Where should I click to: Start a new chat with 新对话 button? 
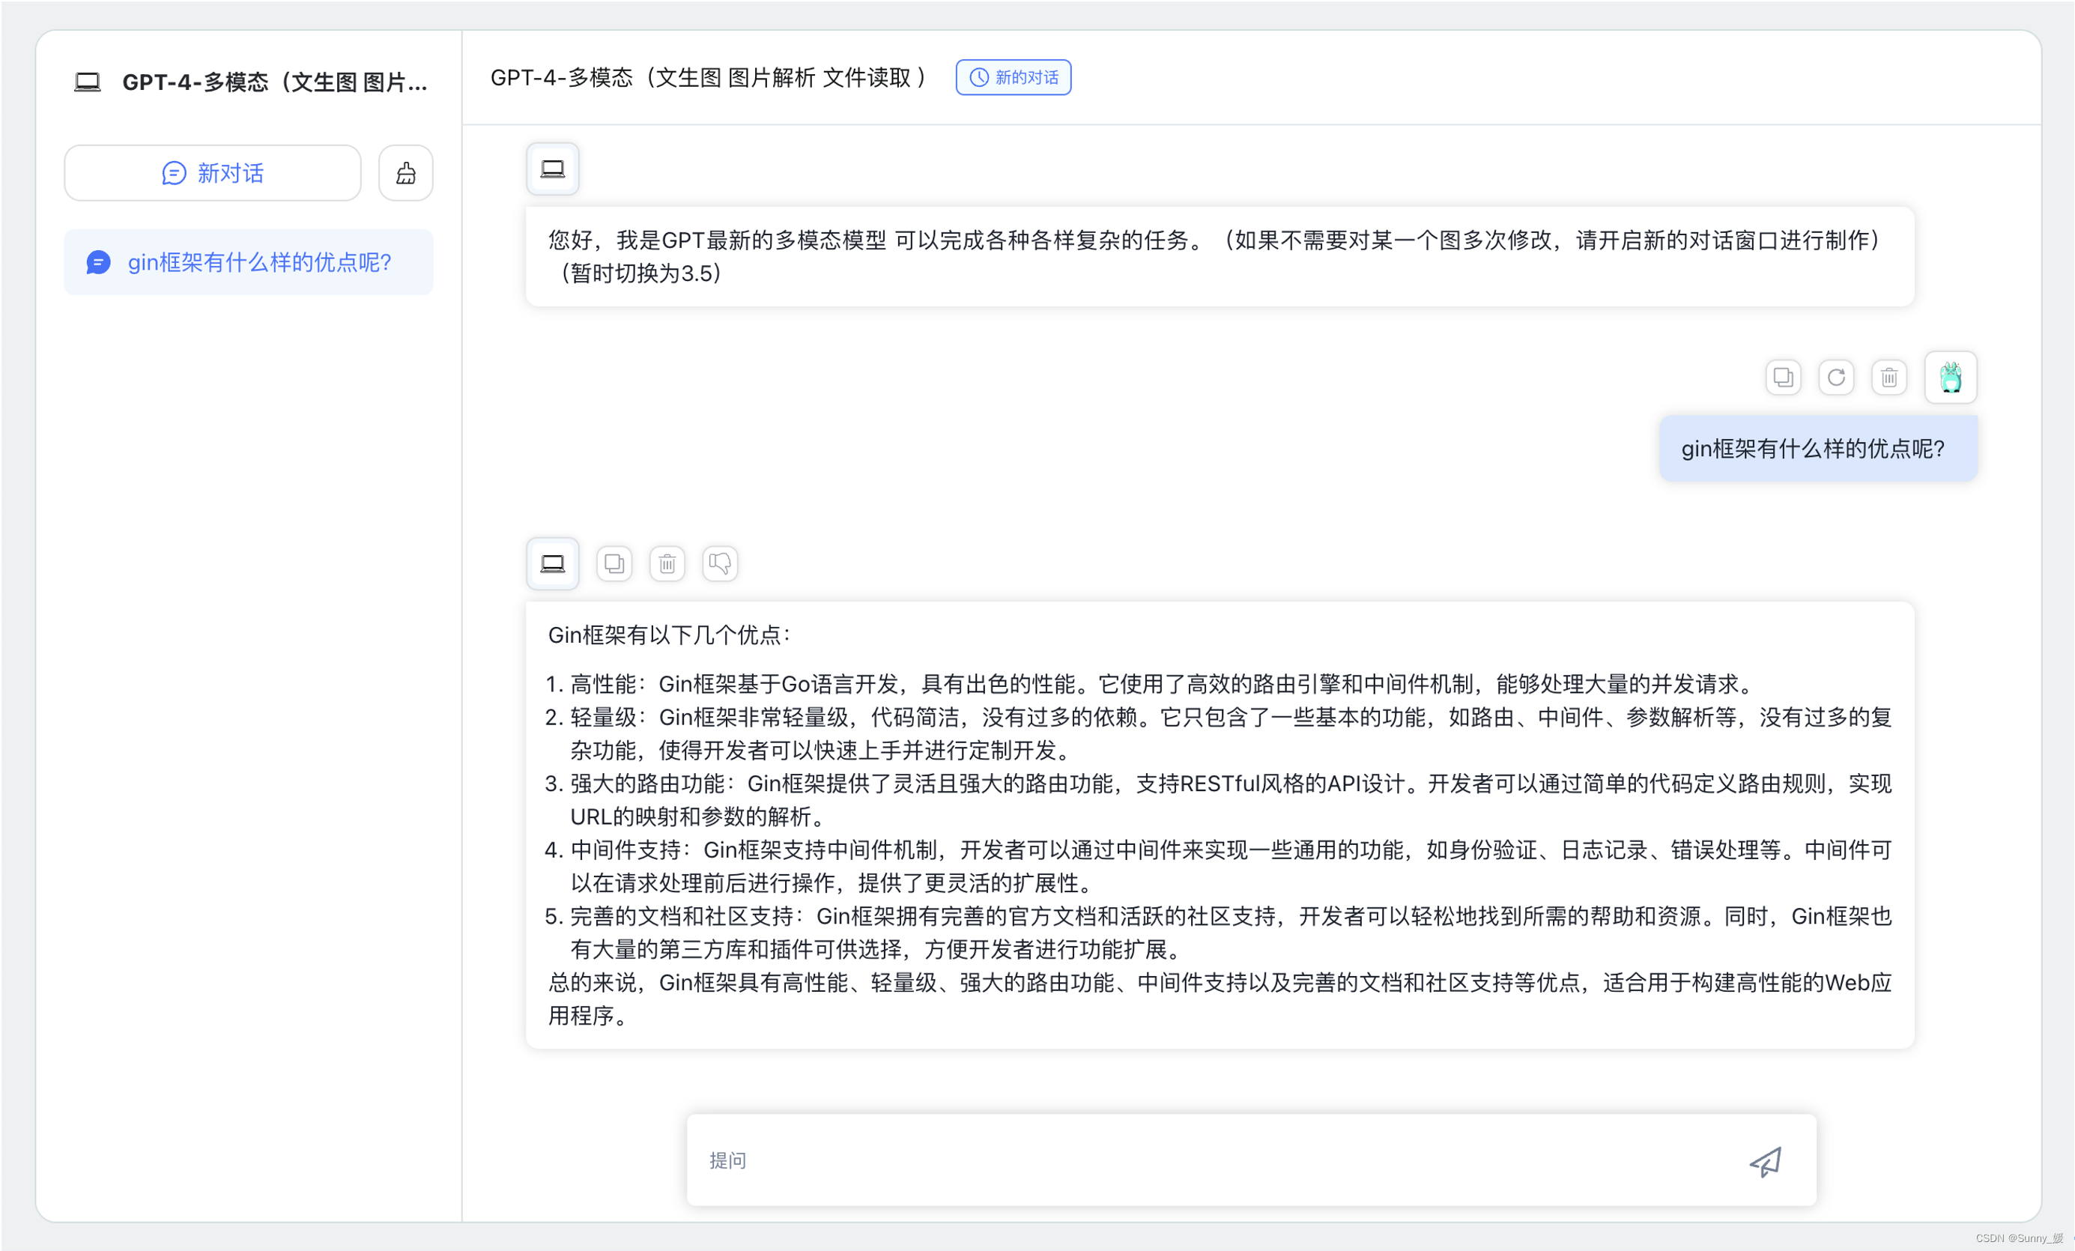point(213,174)
